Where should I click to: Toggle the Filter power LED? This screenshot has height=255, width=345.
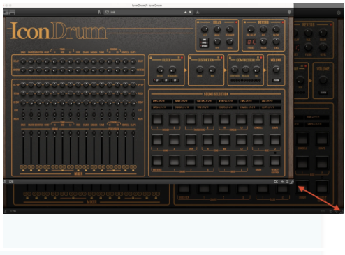(x=182, y=58)
